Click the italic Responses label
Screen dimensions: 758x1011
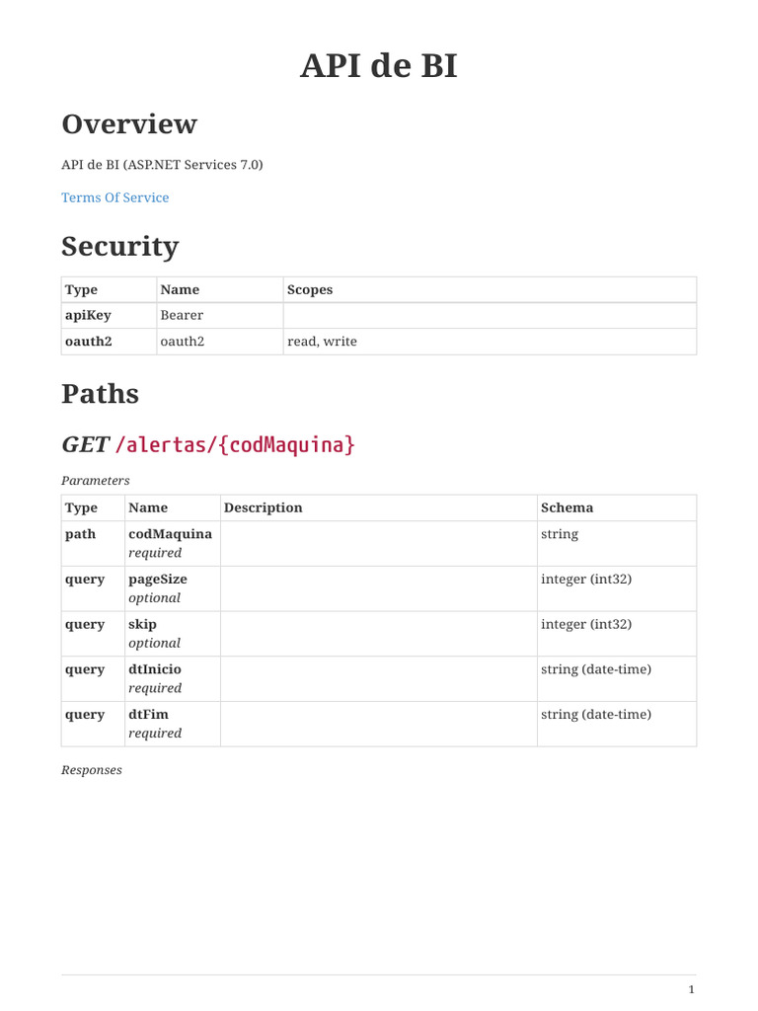[x=92, y=769]
